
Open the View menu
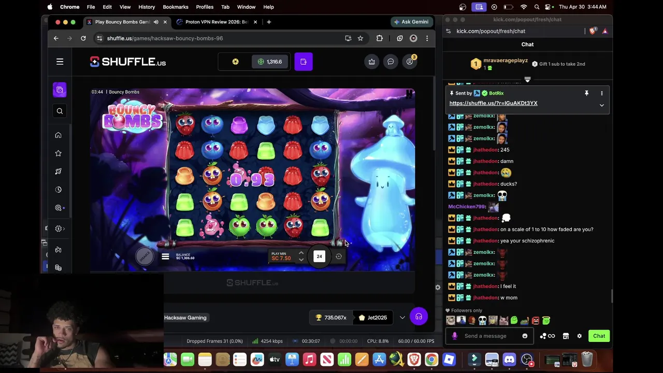(x=125, y=7)
